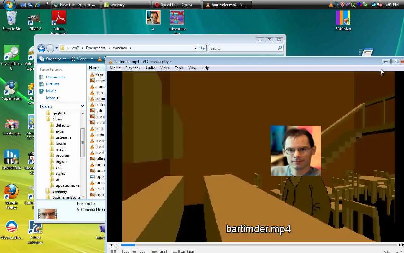Viewport: 404px width, 253px height.
Task: Open VLC Help menu
Action: point(205,68)
